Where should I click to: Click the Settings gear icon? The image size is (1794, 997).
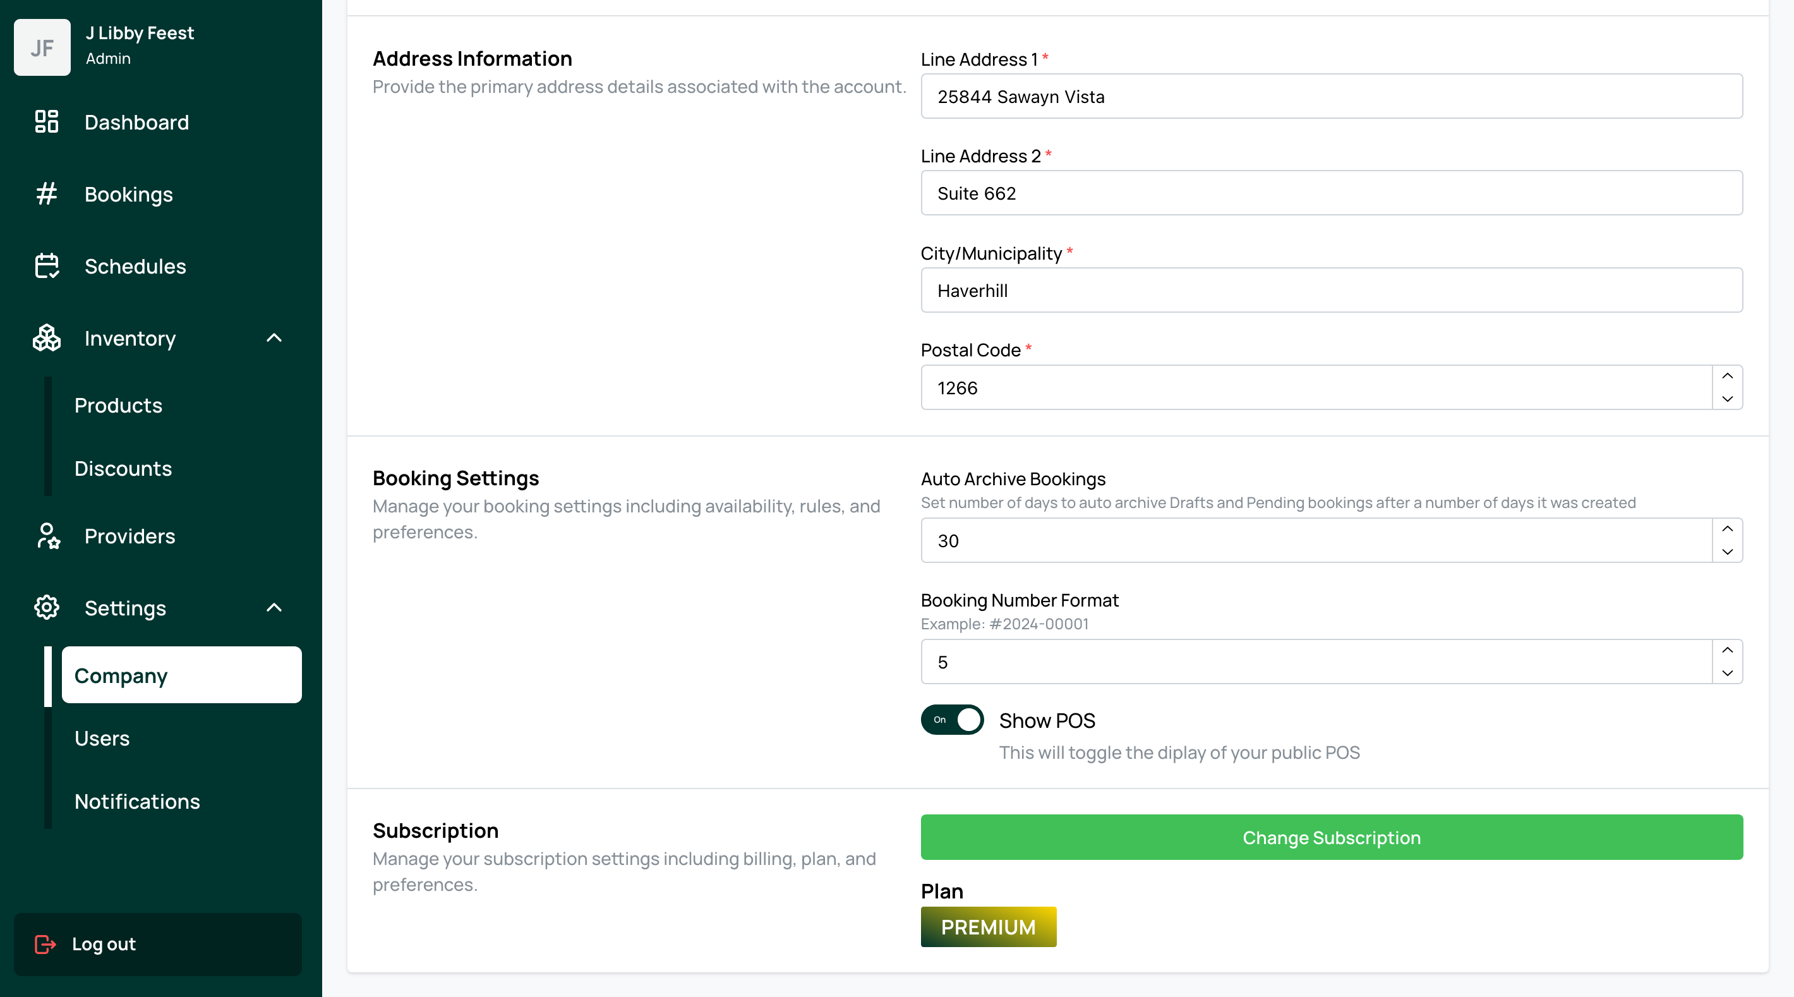tap(47, 608)
